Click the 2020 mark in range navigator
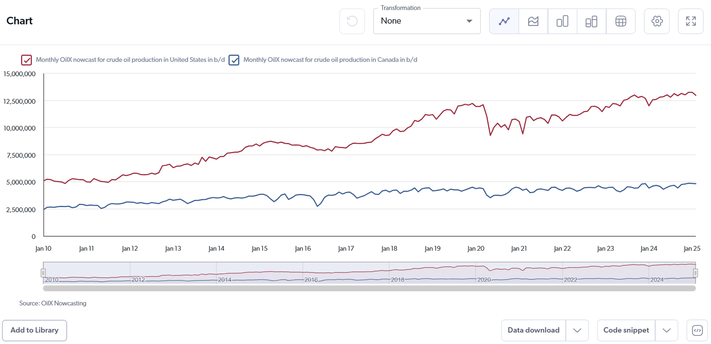 (x=484, y=280)
